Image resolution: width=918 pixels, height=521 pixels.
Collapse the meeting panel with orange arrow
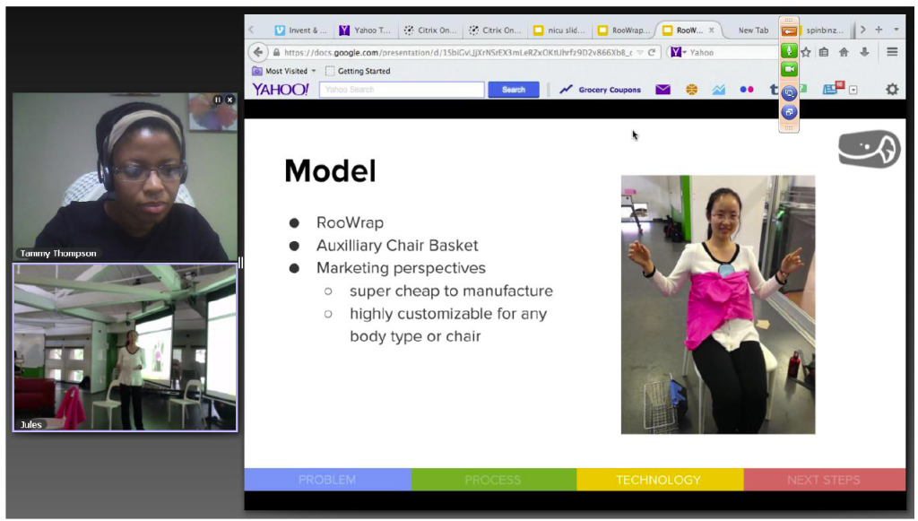789,31
